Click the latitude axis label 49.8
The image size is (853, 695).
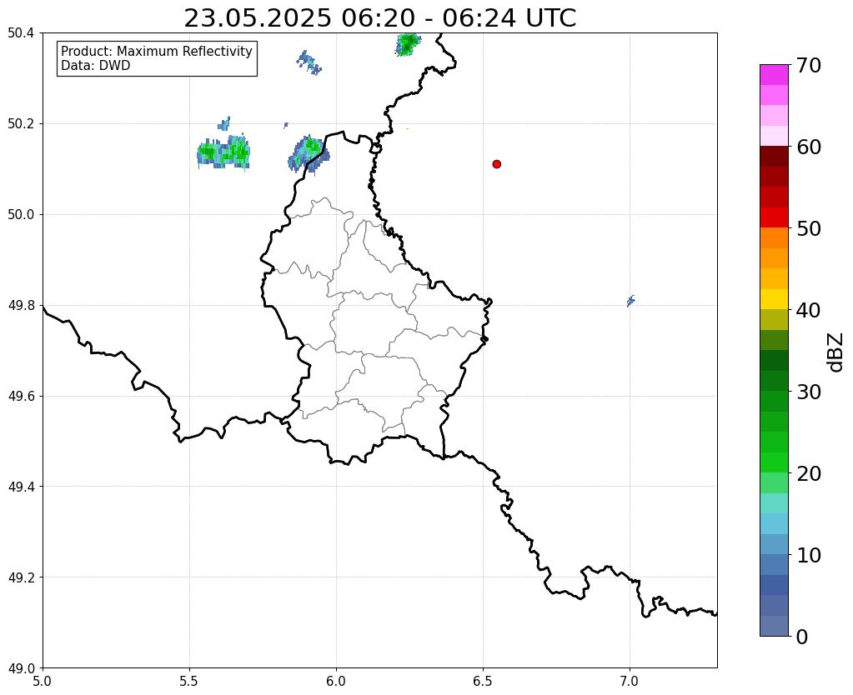click(x=21, y=306)
